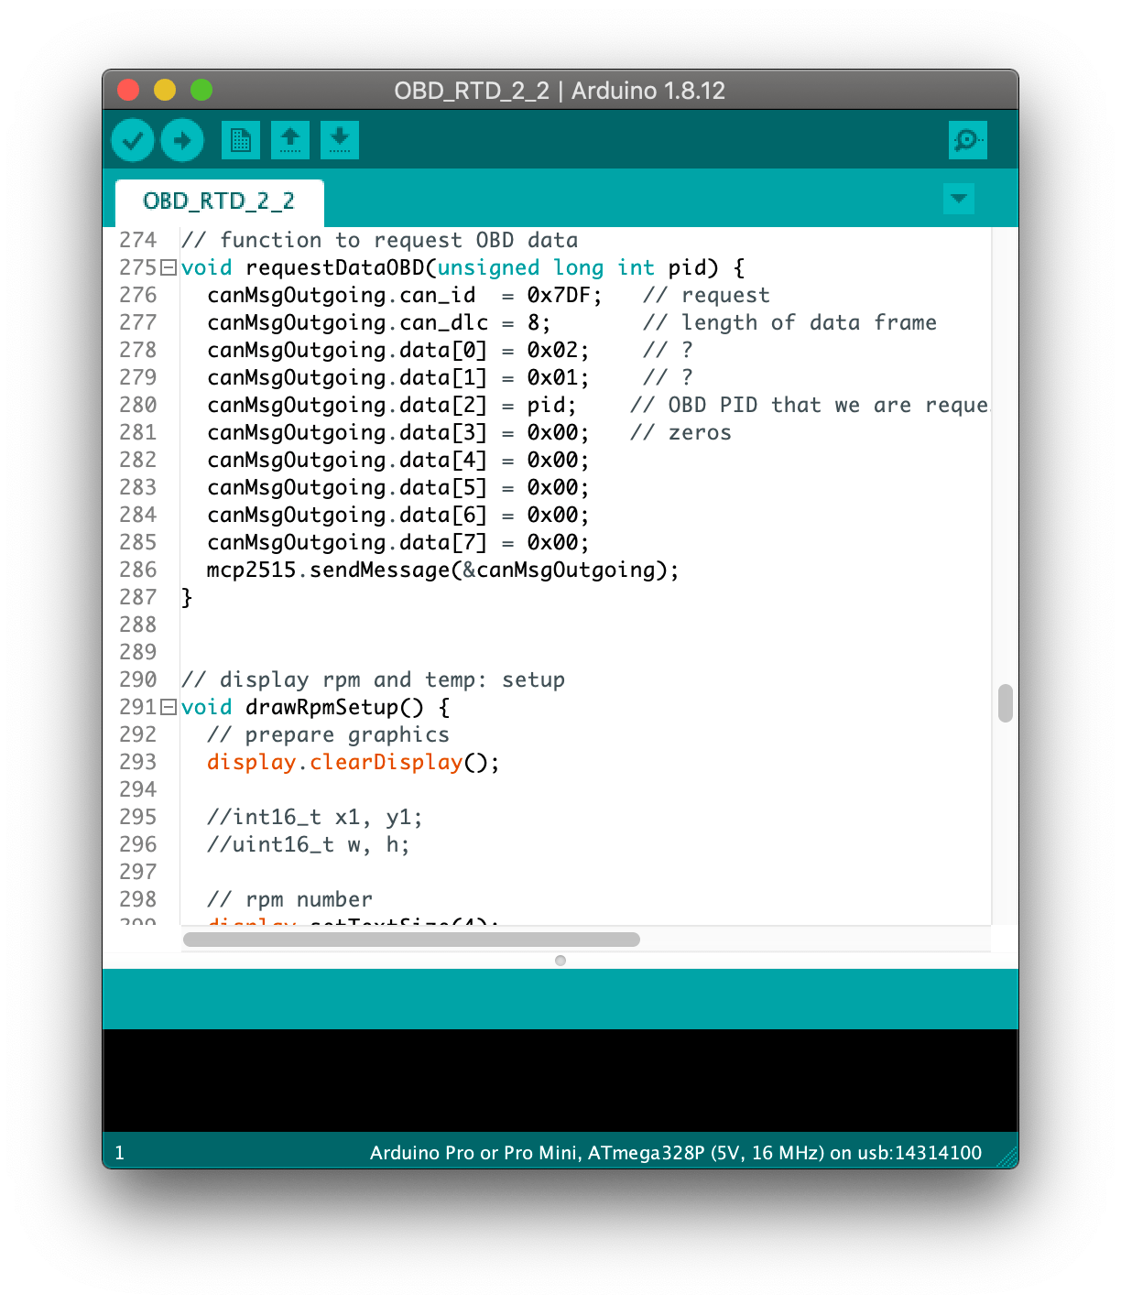Click the window resize grip in status bar corner
This screenshot has width=1121, height=1304.
pos(1007,1157)
